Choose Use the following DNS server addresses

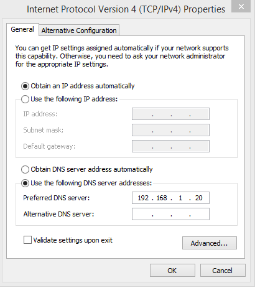(x=25, y=183)
